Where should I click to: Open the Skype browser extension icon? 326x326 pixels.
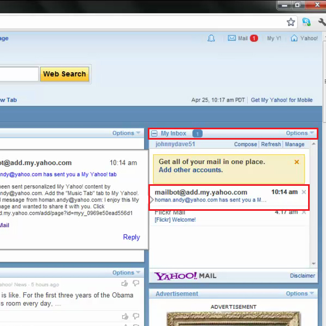[306, 22]
